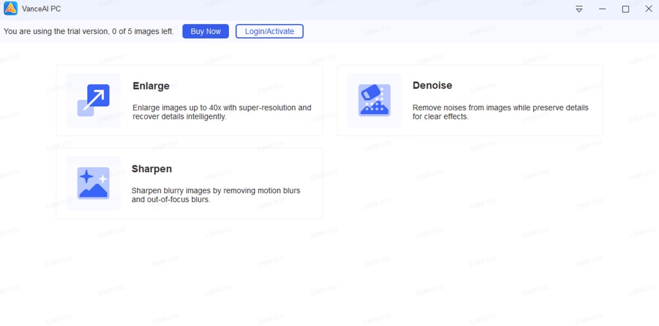Minimize the VanceAI PC window
The image size is (659, 326).
[x=602, y=9]
